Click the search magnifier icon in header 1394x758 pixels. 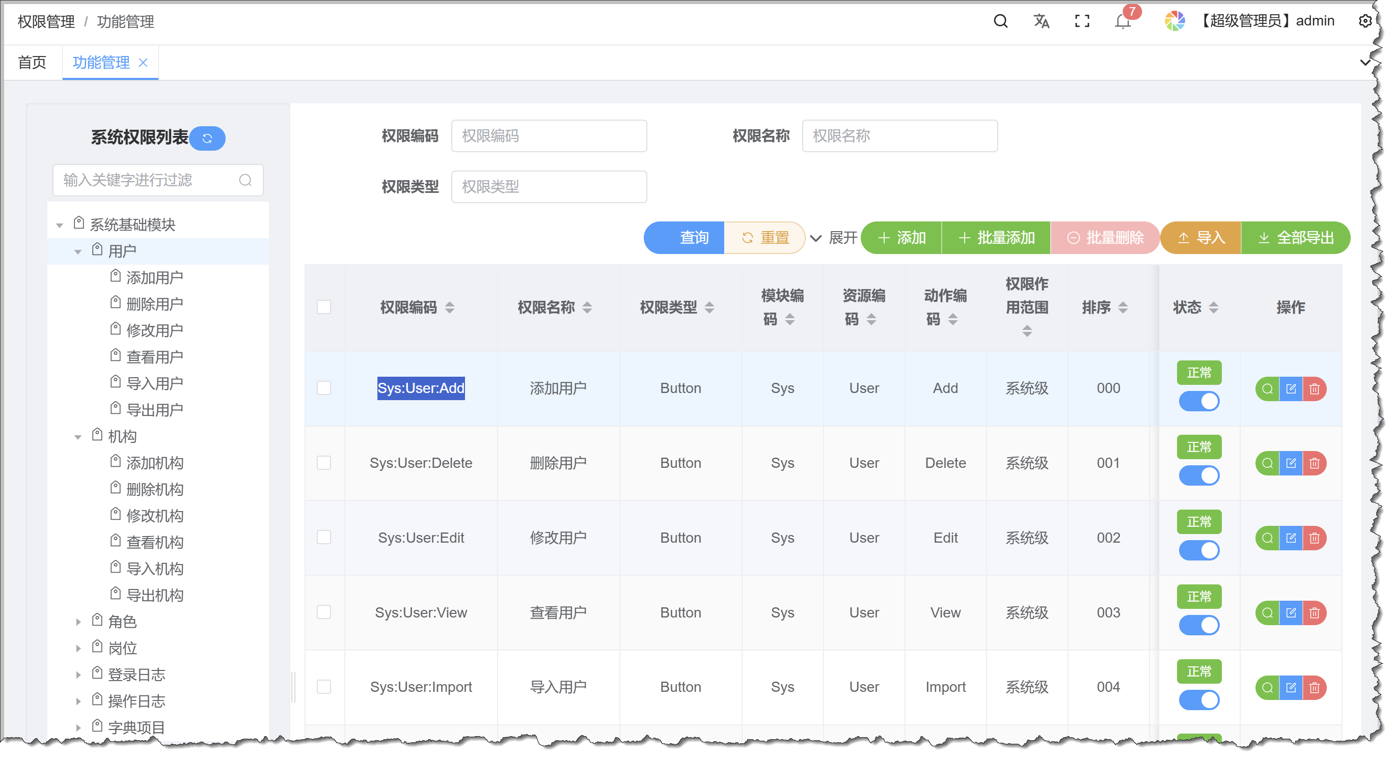click(x=1000, y=21)
